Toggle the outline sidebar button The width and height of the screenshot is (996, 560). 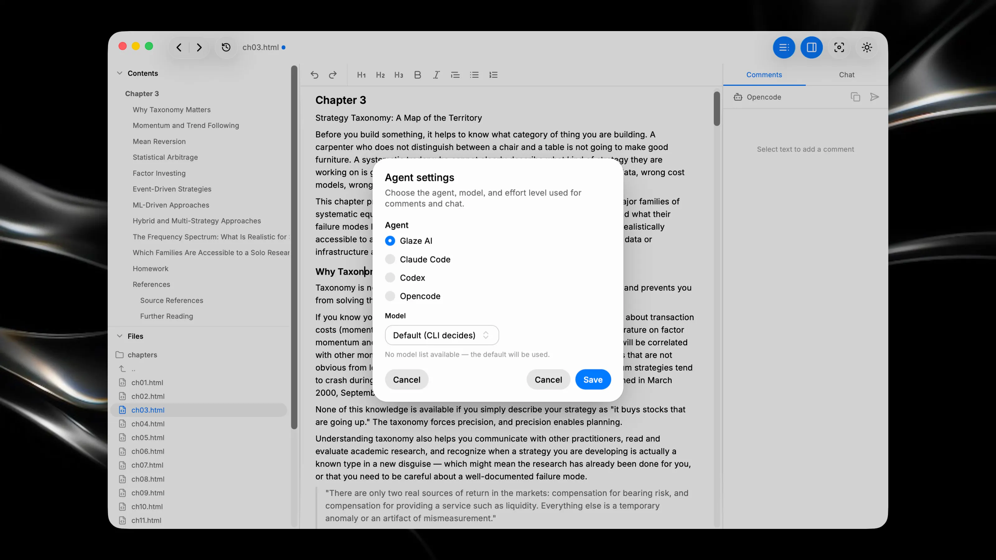[x=784, y=47]
